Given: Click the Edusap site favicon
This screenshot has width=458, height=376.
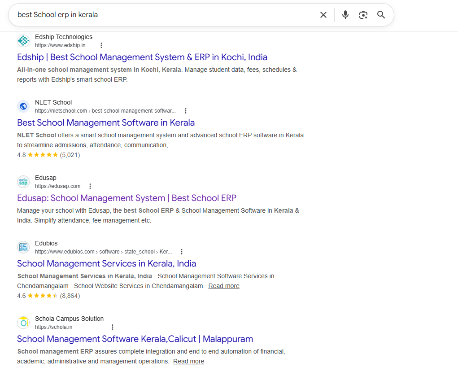Looking at the screenshot, I should 23,182.
